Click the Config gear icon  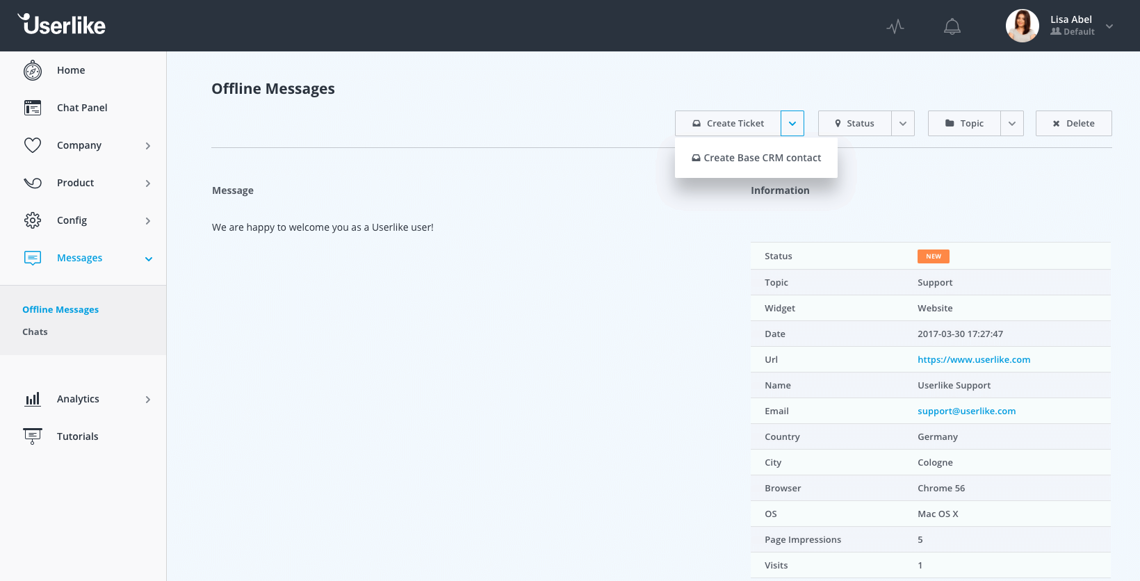coord(33,220)
